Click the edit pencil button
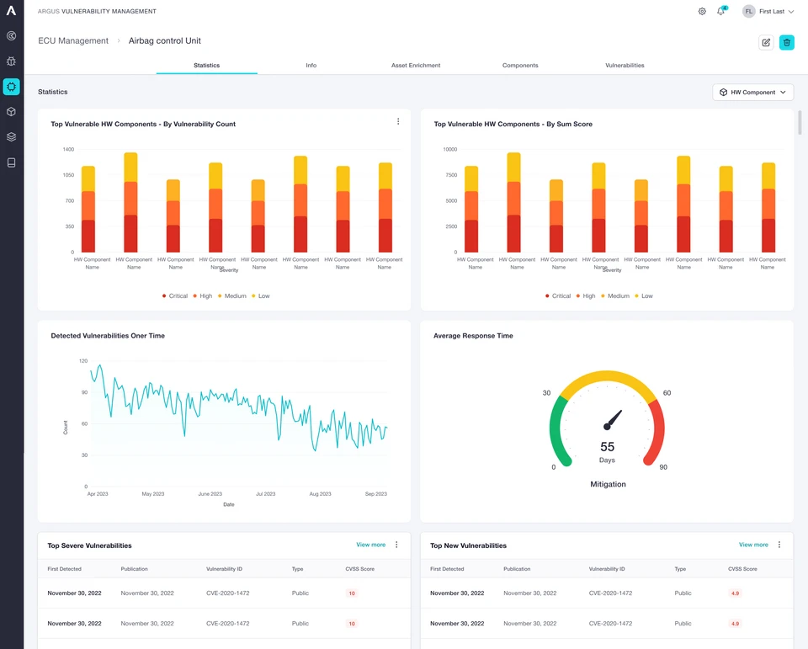Screen dimensions: 808x649 tap(766, 42)
